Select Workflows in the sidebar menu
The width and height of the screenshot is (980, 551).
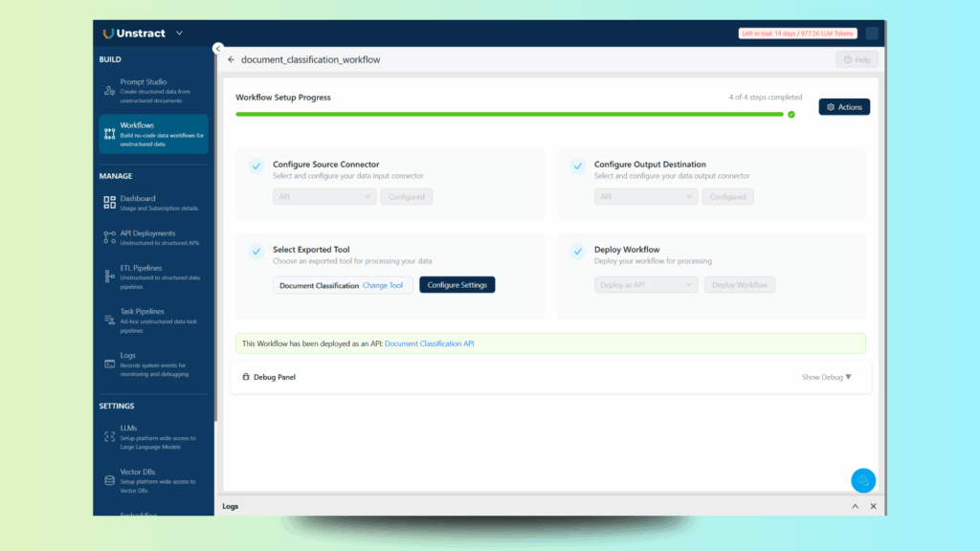(x=153, y=134)
